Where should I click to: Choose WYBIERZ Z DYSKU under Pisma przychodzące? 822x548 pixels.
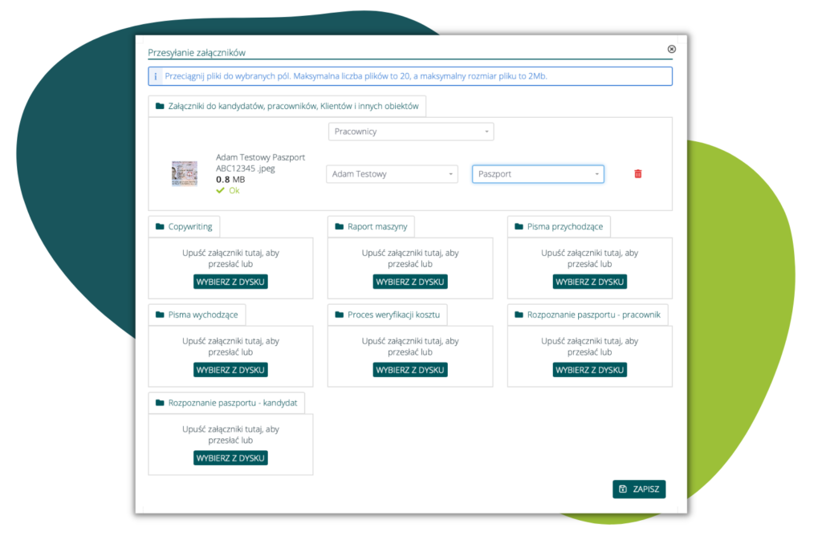coord(590,282)
